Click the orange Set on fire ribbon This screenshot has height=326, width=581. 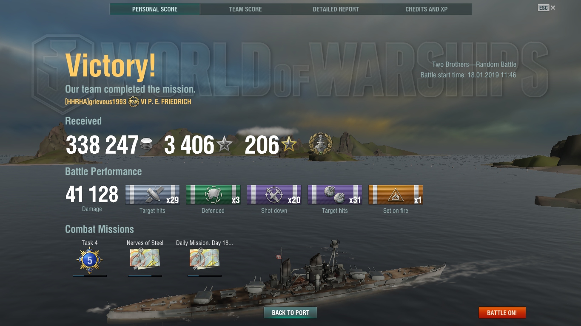396,194
